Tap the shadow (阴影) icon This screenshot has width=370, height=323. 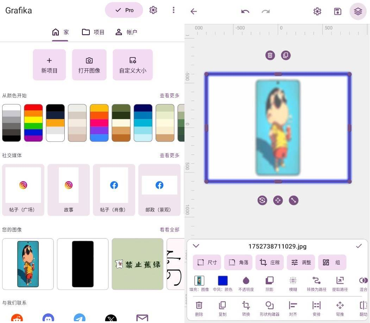coord(269,281)
